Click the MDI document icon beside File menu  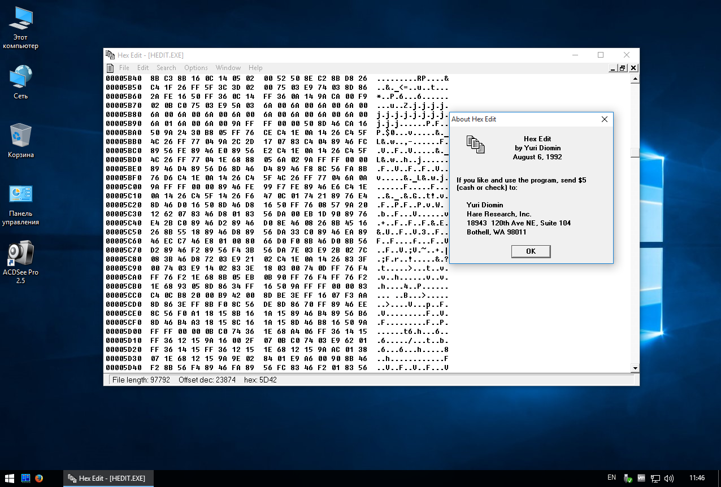(x=110, y=68)
